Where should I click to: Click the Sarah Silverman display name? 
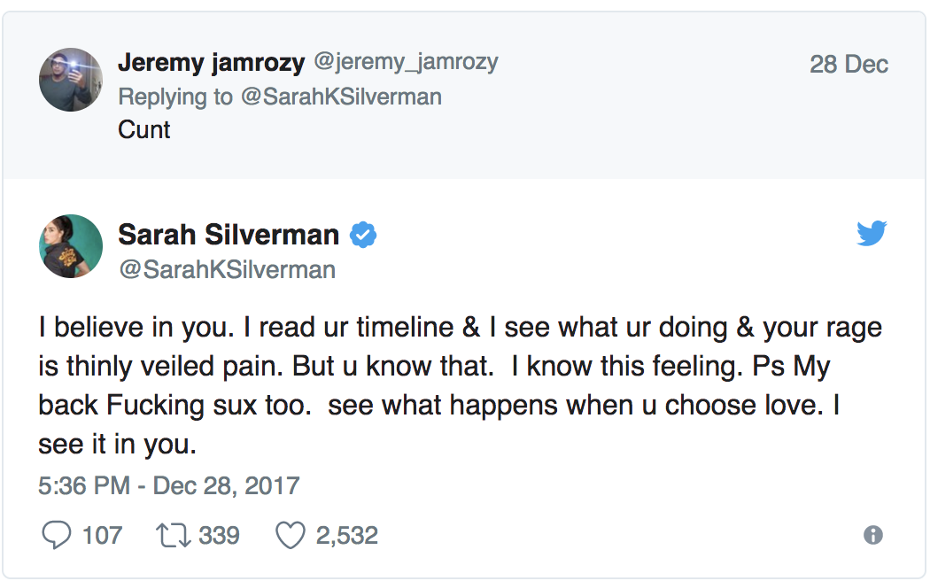(x=229, y=235)
